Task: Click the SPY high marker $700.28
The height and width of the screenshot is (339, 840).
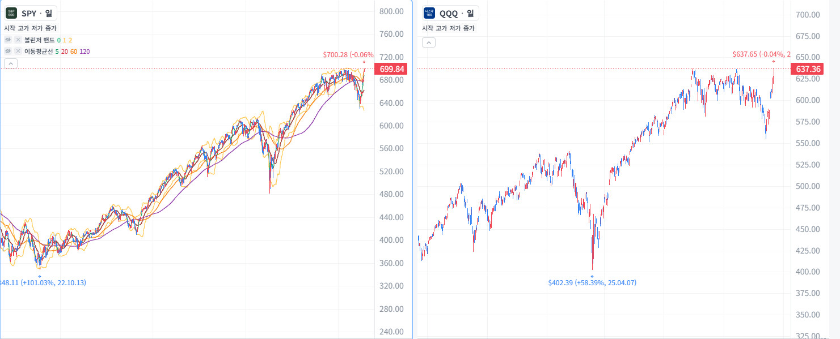Action: 348,55
